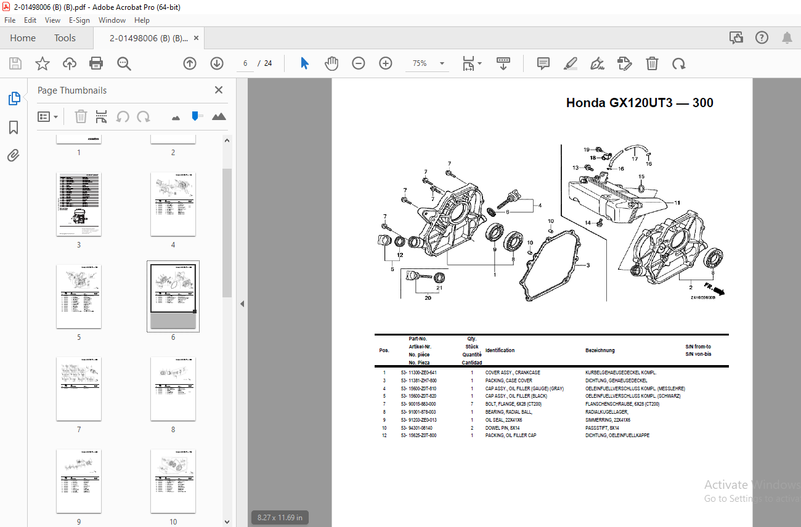This screenshot has width=801, height=527.
Task: Add the document to favorites with star icon
Action: pos(42,63)
